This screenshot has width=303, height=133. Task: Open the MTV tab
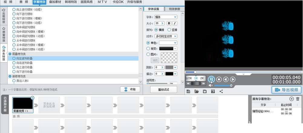(102, 2)
